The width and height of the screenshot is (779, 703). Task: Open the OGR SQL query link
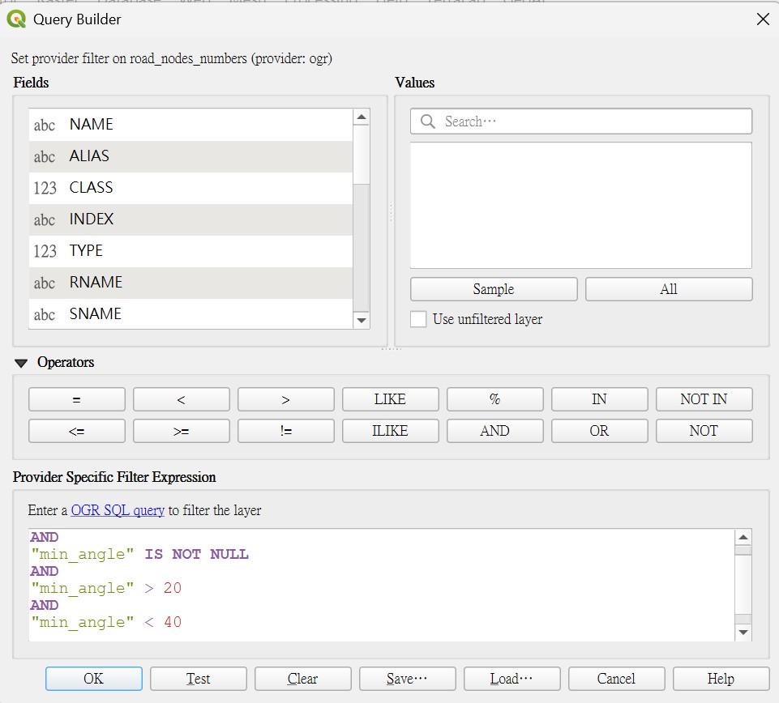pos(118,510)
